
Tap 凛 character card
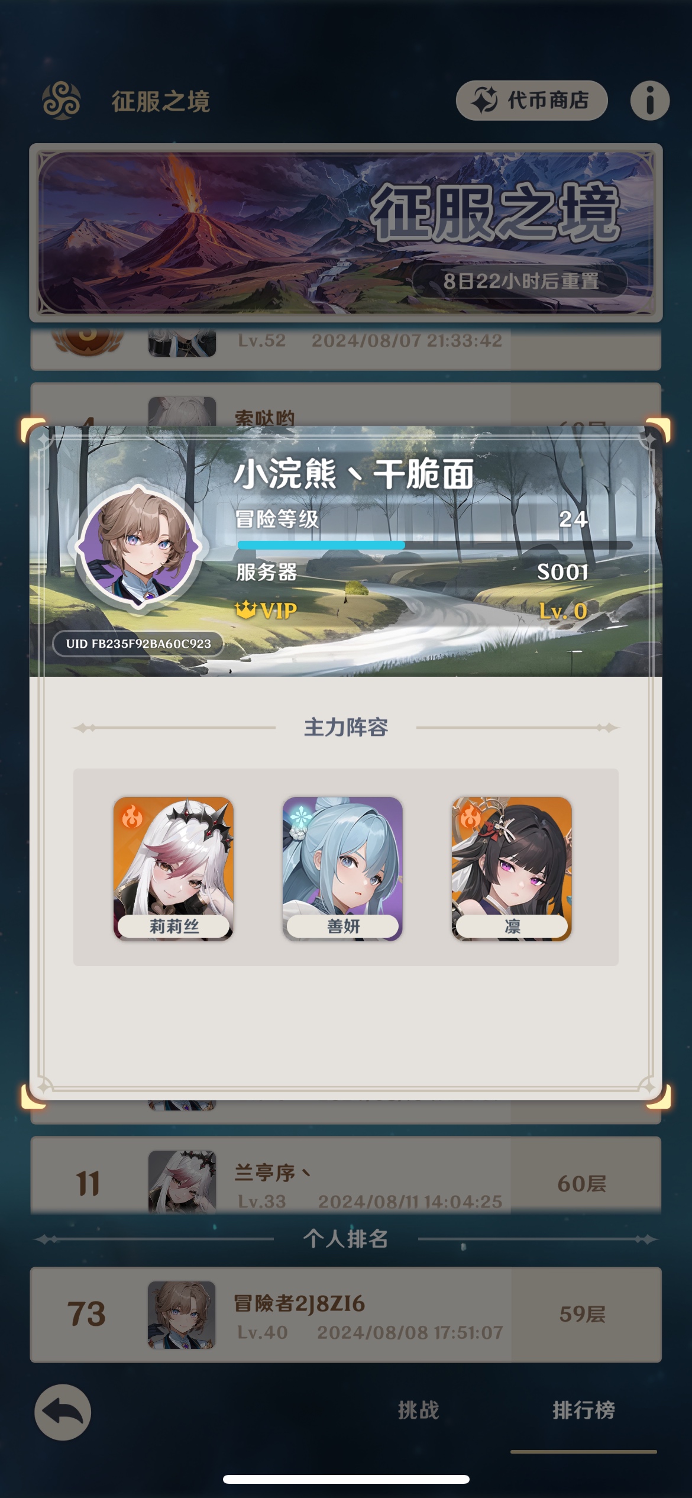point(512,869)
